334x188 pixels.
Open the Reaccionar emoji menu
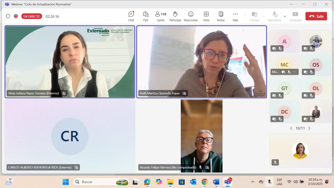(191, 16)
